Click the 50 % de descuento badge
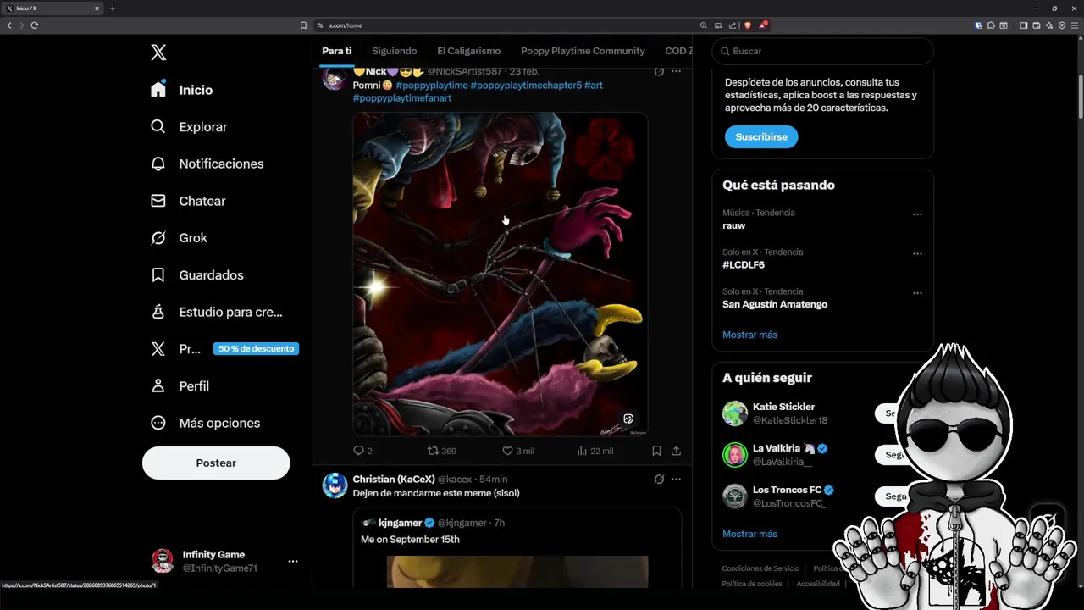Screen dimensions: 1084x610 pyautogui.click(x=256, y=348)
